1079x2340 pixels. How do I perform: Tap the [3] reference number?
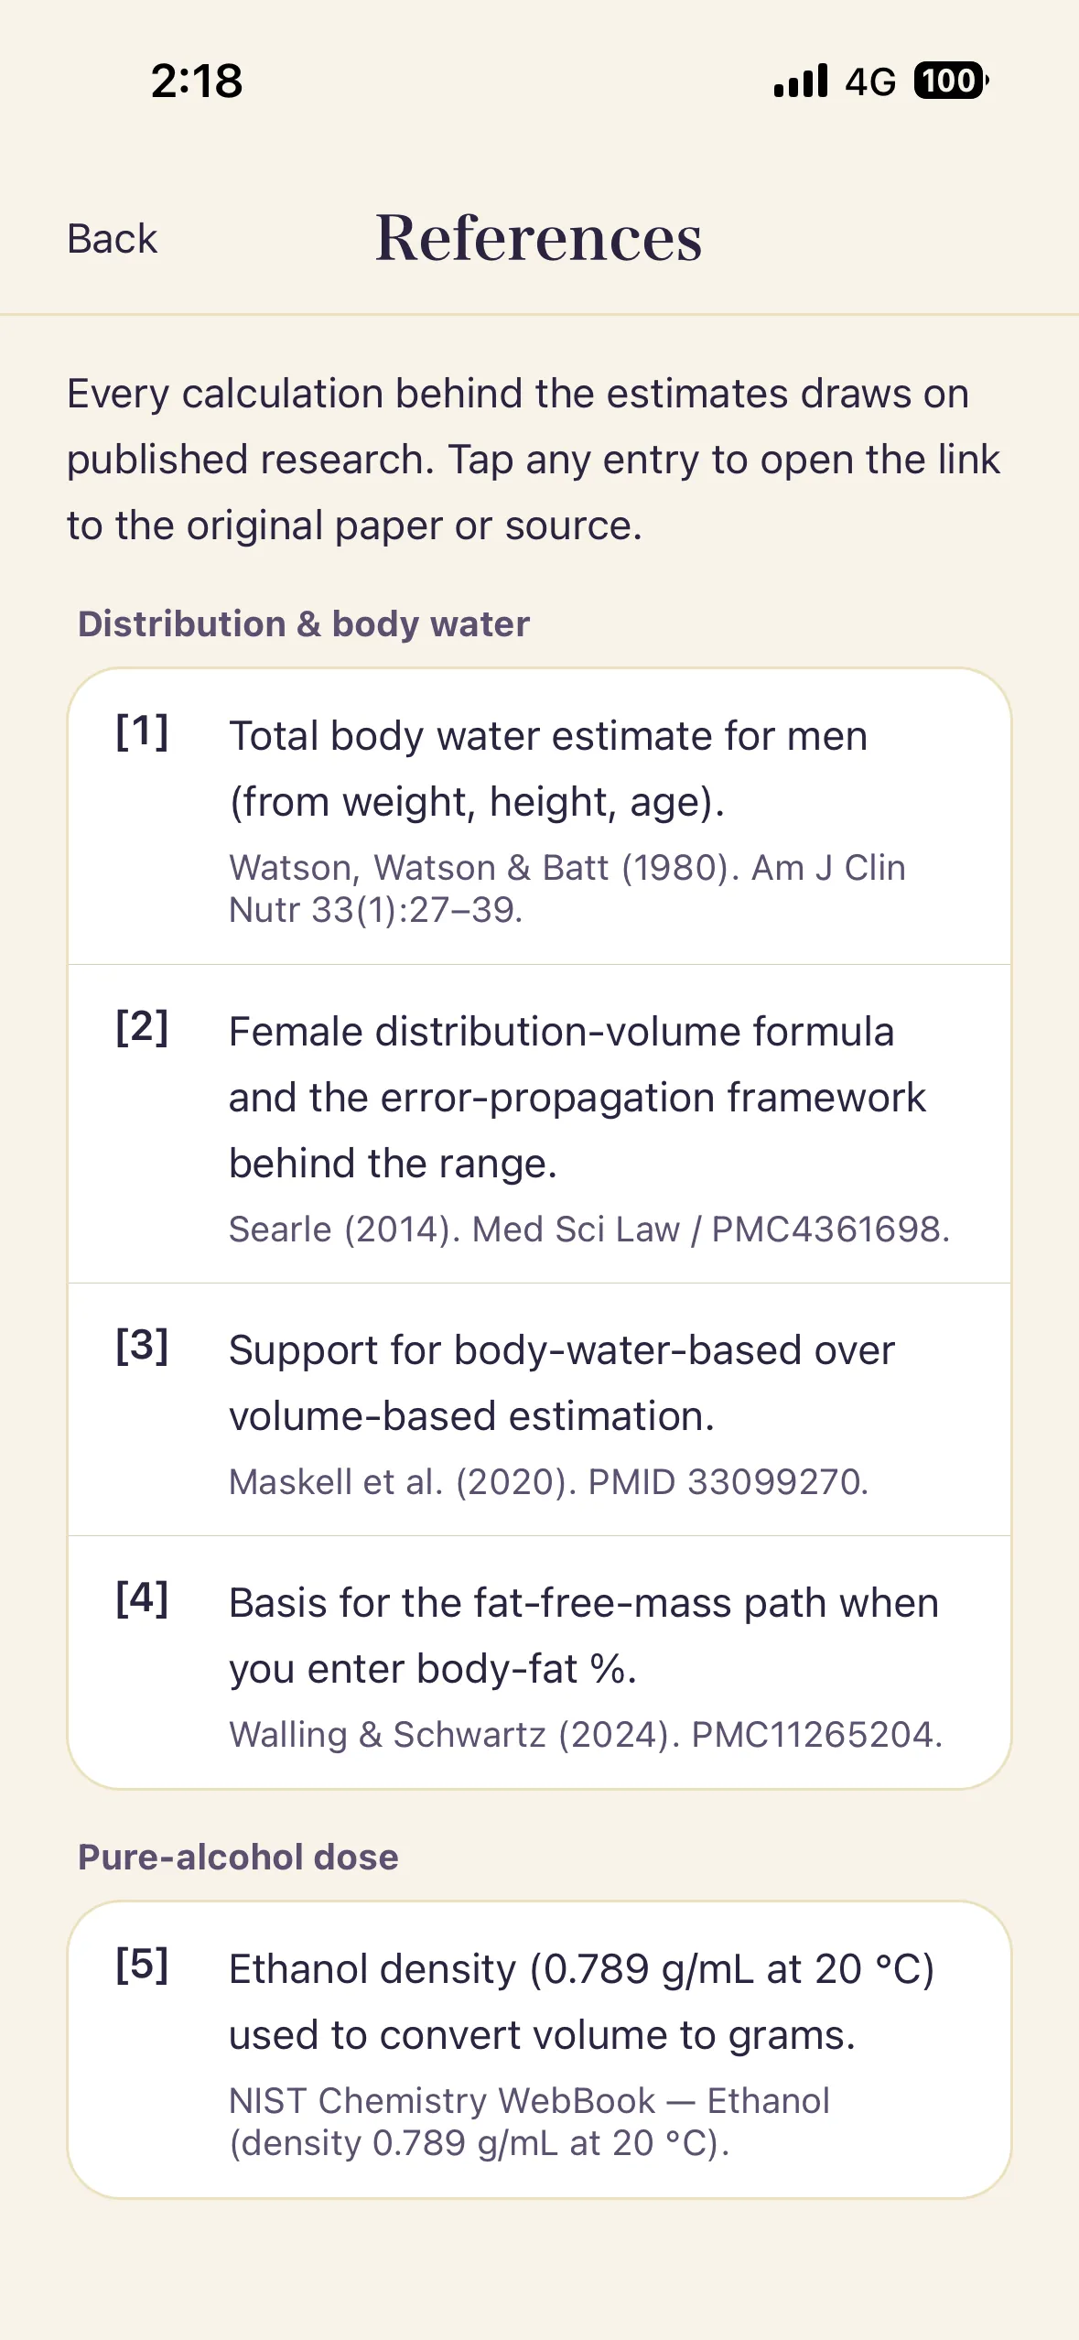(x=142, y=1346)
